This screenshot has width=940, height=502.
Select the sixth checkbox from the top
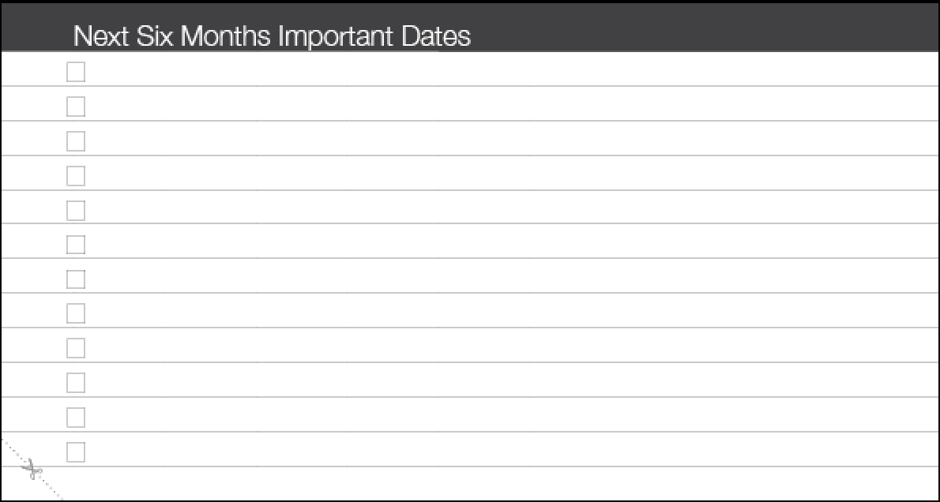76,245
